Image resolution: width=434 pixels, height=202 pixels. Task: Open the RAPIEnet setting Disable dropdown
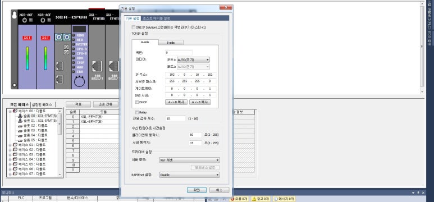coord(190,175)
